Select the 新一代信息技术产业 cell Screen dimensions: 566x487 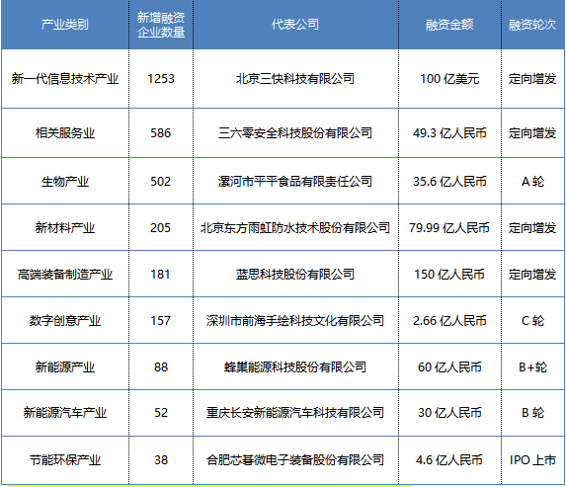[65, 79]
